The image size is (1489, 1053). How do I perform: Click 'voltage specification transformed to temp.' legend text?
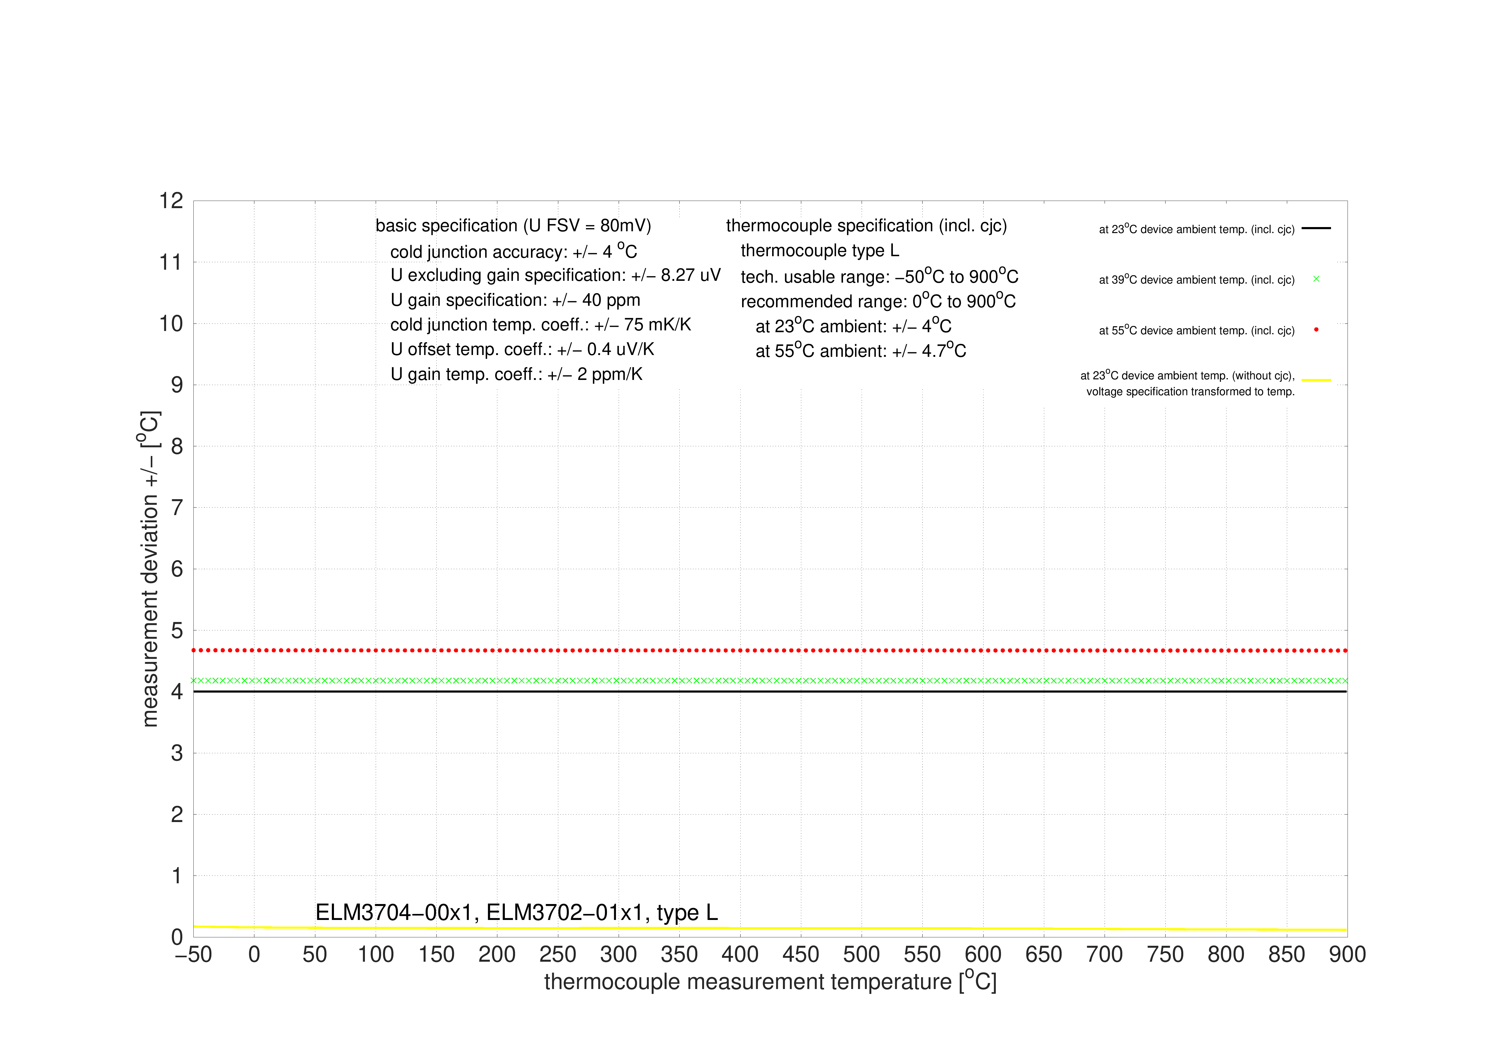click(1191, 392)
